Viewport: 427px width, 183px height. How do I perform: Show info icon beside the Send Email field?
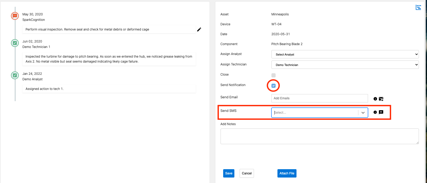click(375, 99)
